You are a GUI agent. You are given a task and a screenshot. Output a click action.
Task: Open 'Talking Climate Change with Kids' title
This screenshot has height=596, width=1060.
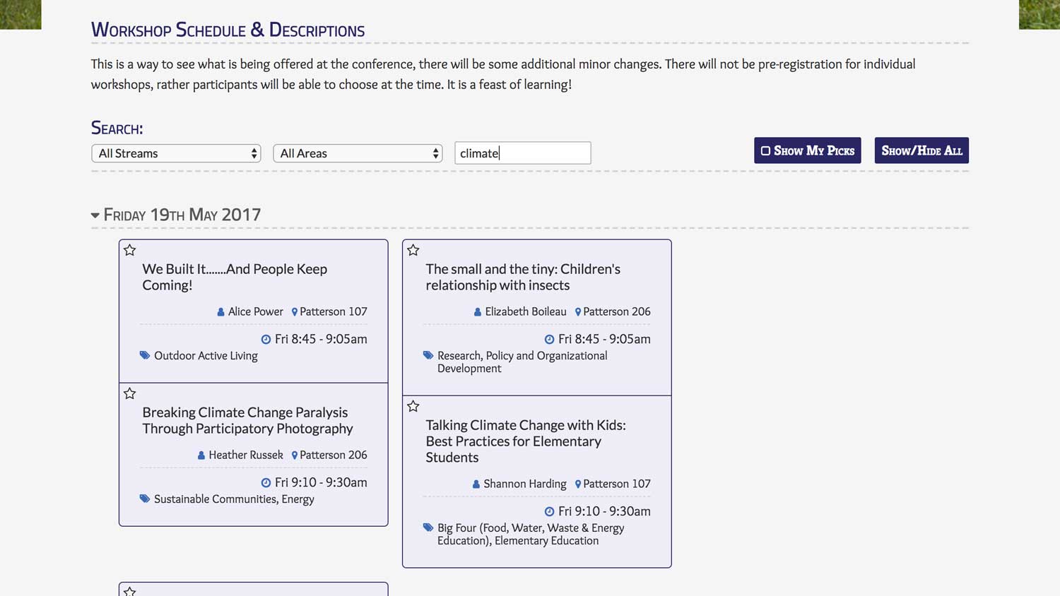click(525, 441)
